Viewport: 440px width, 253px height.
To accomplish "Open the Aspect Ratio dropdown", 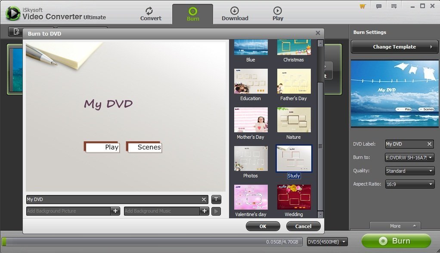I will point(409,184).
